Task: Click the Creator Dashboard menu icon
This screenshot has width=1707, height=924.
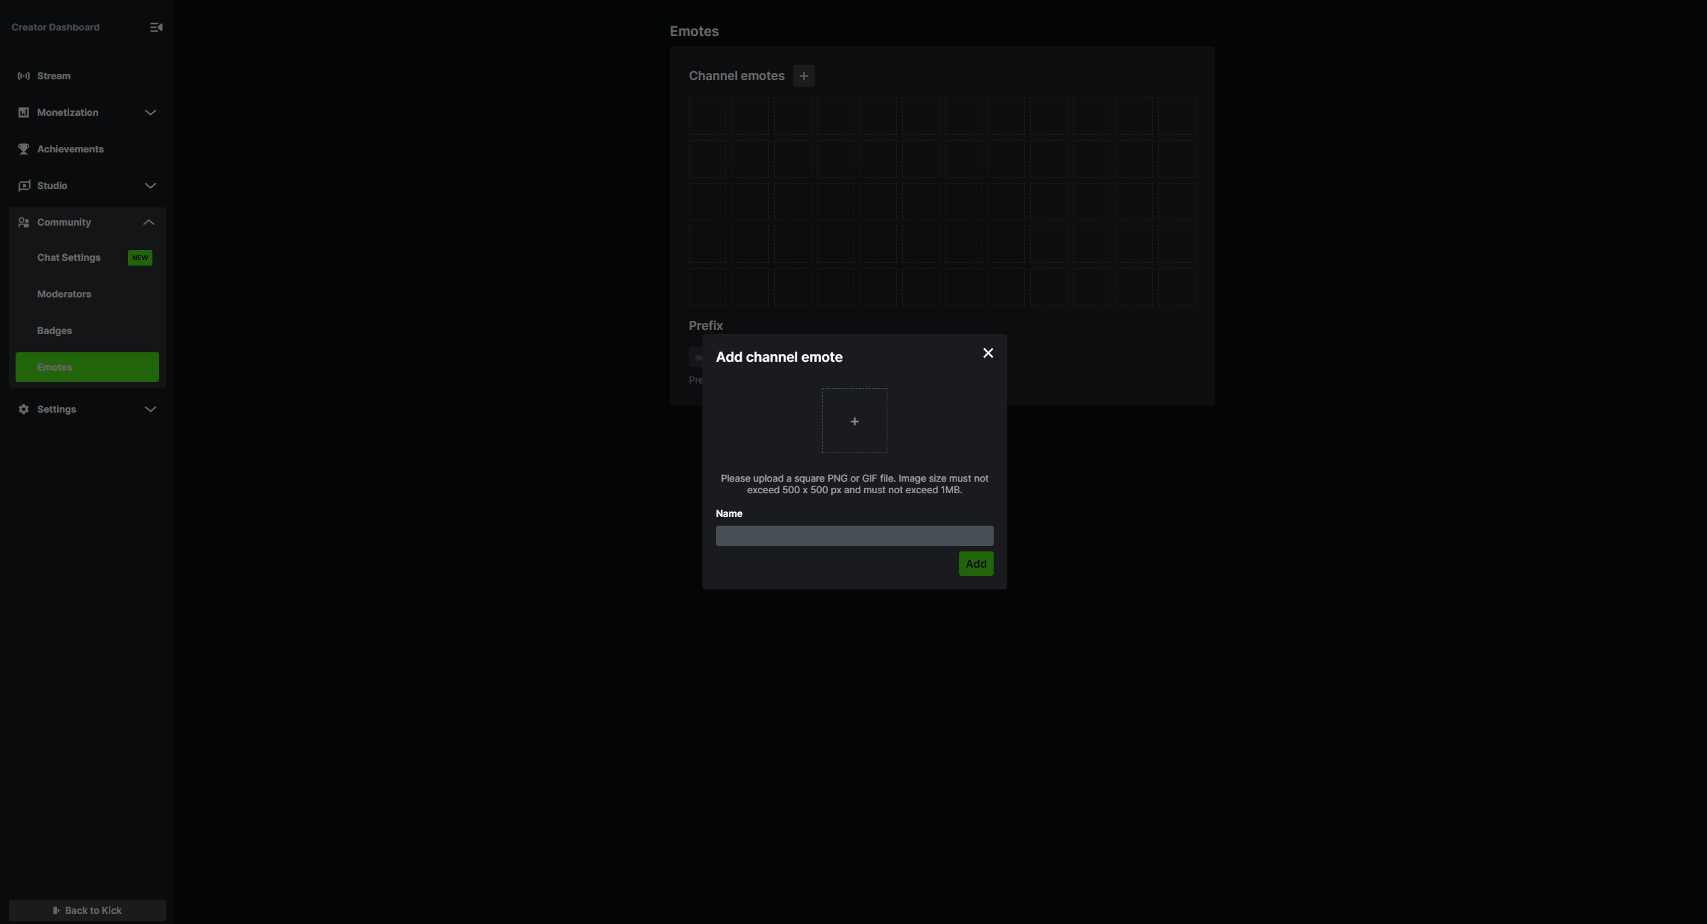Action: tap(154, 26)
